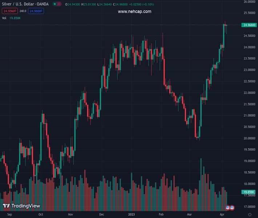The width and height of the screenshot is (258, 218).
Task: Select the Vol indicator legend
Action: 4,18
